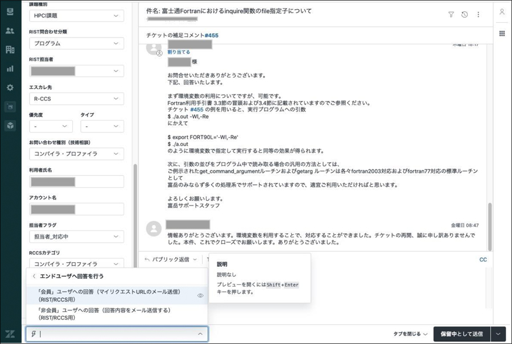Viewport: 512px width, 344px height.
Task: Collapse macro list with chevron up icon
Action: (x=200, y=334)
